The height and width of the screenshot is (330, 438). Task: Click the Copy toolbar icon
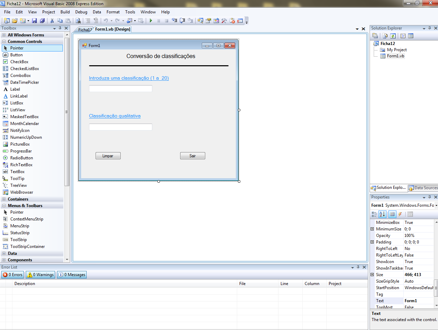pyautogui.click(x=60, y=21)
